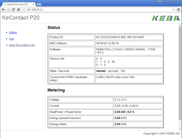
Task: Click the RealPower value '0,00 kW | 0,0 %'
Action: pos(125,112)
